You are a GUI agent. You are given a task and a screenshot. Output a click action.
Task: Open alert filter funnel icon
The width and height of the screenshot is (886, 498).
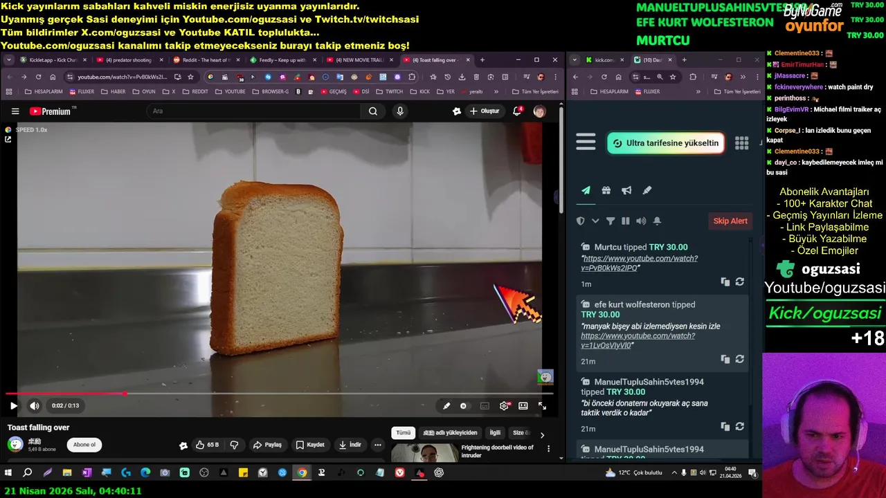(x=611, y=221)
